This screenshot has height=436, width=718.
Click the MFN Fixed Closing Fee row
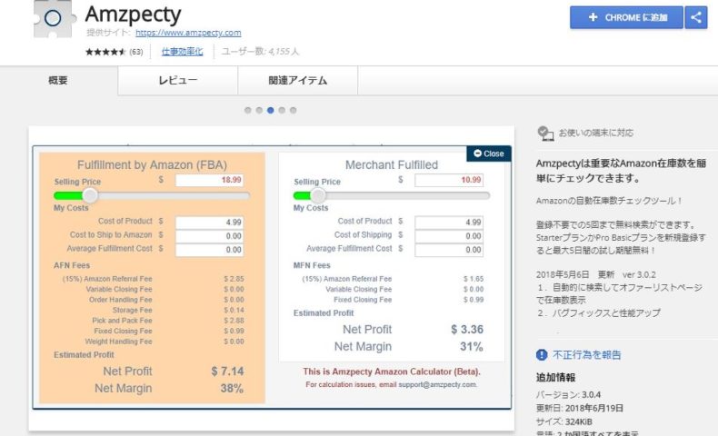click(408, 300)
